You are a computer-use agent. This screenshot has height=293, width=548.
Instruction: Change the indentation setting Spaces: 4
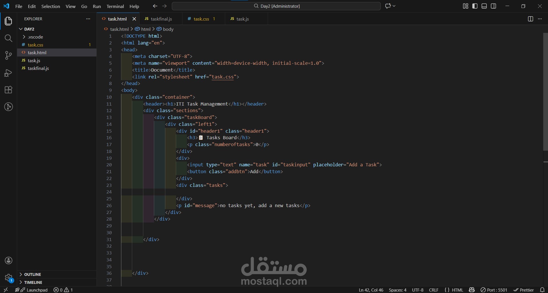tap(398, 290)
